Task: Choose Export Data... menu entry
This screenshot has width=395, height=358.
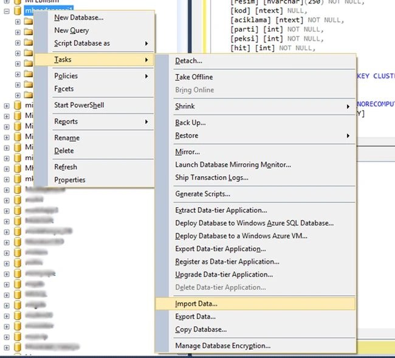Action: click(x=255, y=317)
